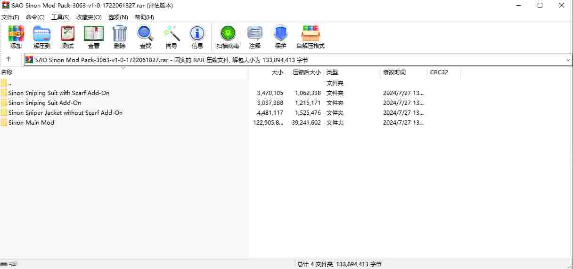The width and height of the screenshot is (573, 269).
Task: Click the Sinon Main Mod modified date cell
Action: click(403, 123)
